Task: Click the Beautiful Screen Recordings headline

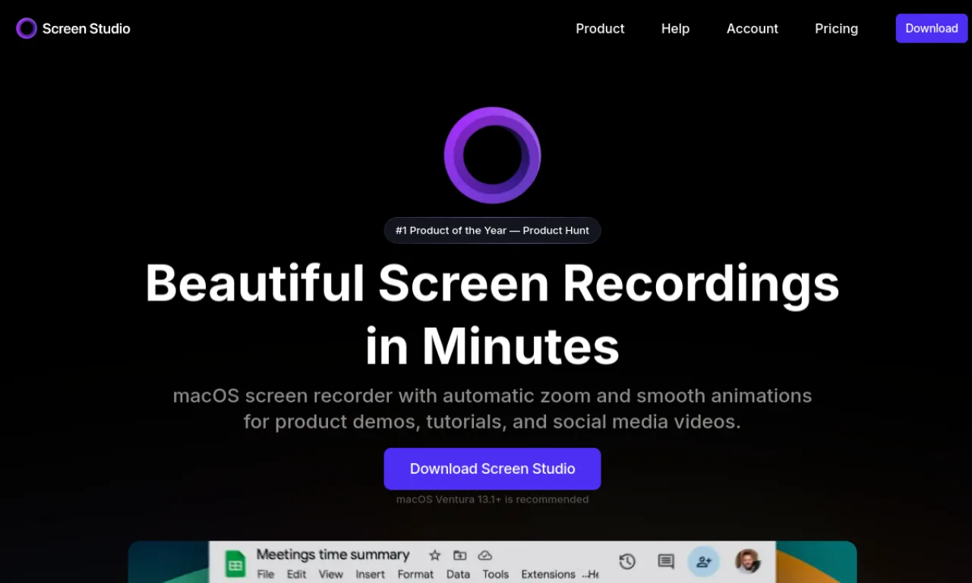Action: [x=492, y=314]
